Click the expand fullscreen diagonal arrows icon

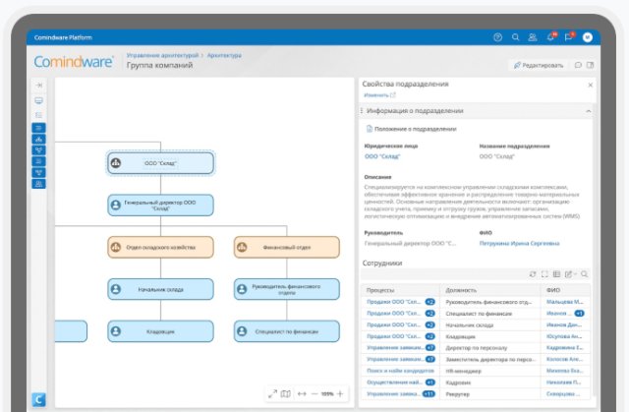[272, 394]
